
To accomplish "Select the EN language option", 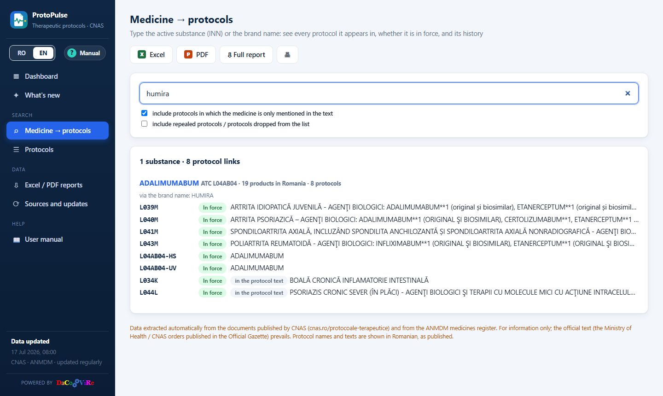I will [x=43, y=53].
